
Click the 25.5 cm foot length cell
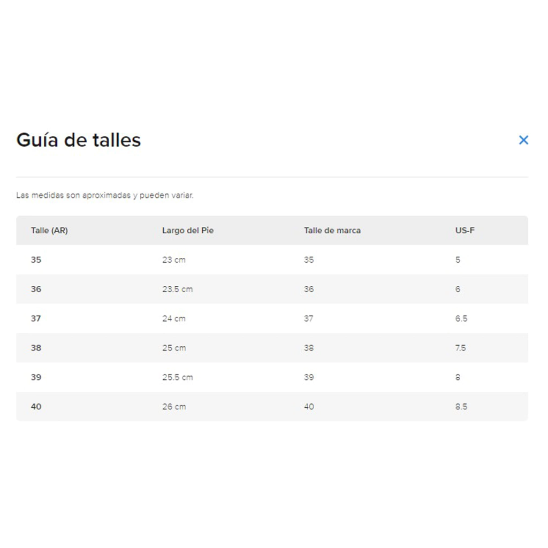(177, 378)
